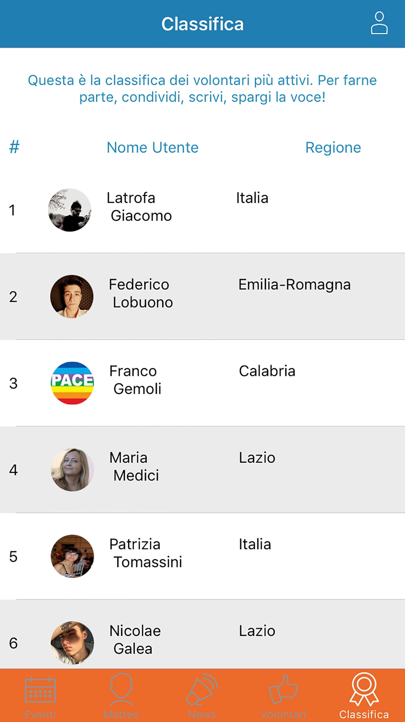Tap the PACE rainbow flag avatar
This screenshot has width=405, height=722.
[x=72, y=383]
